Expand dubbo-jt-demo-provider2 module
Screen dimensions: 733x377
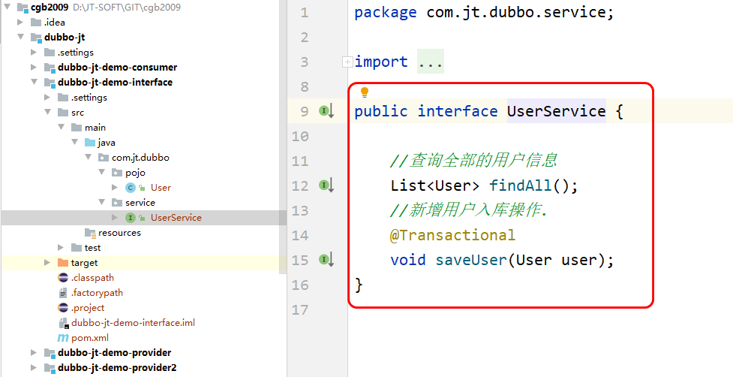point(34,367)
